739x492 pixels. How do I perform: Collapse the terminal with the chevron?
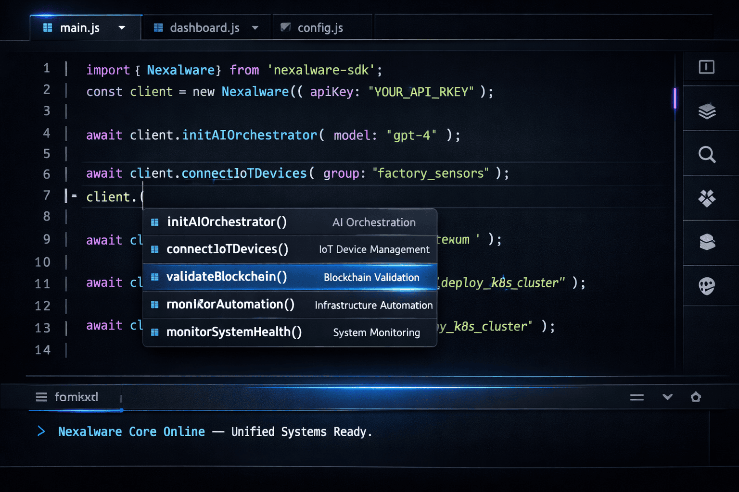click(667, 397)
